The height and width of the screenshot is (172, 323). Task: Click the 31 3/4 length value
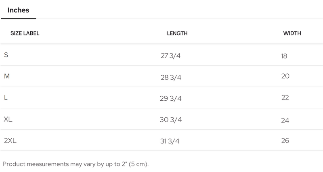coord(170,141)
